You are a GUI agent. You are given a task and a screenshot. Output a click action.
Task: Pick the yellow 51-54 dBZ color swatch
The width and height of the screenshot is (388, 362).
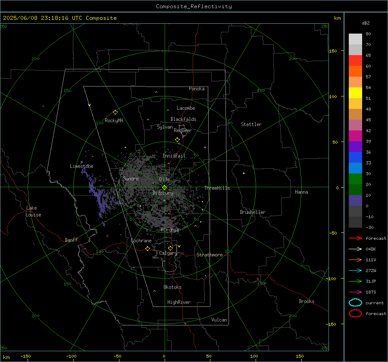pos(355,93)
